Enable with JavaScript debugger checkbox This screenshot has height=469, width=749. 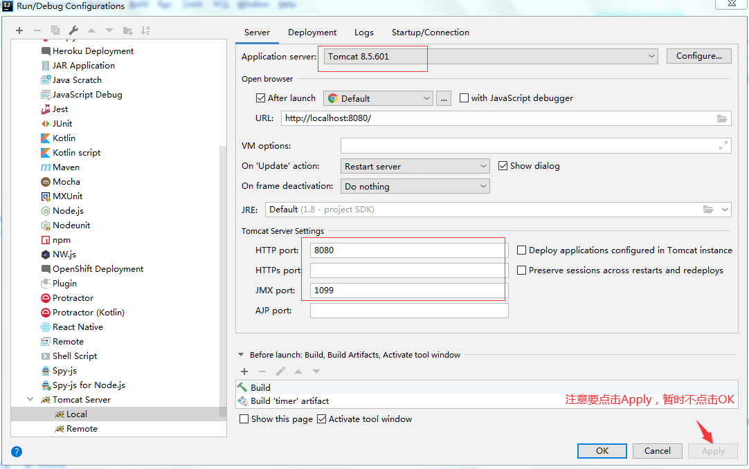[x=464, y=98]
